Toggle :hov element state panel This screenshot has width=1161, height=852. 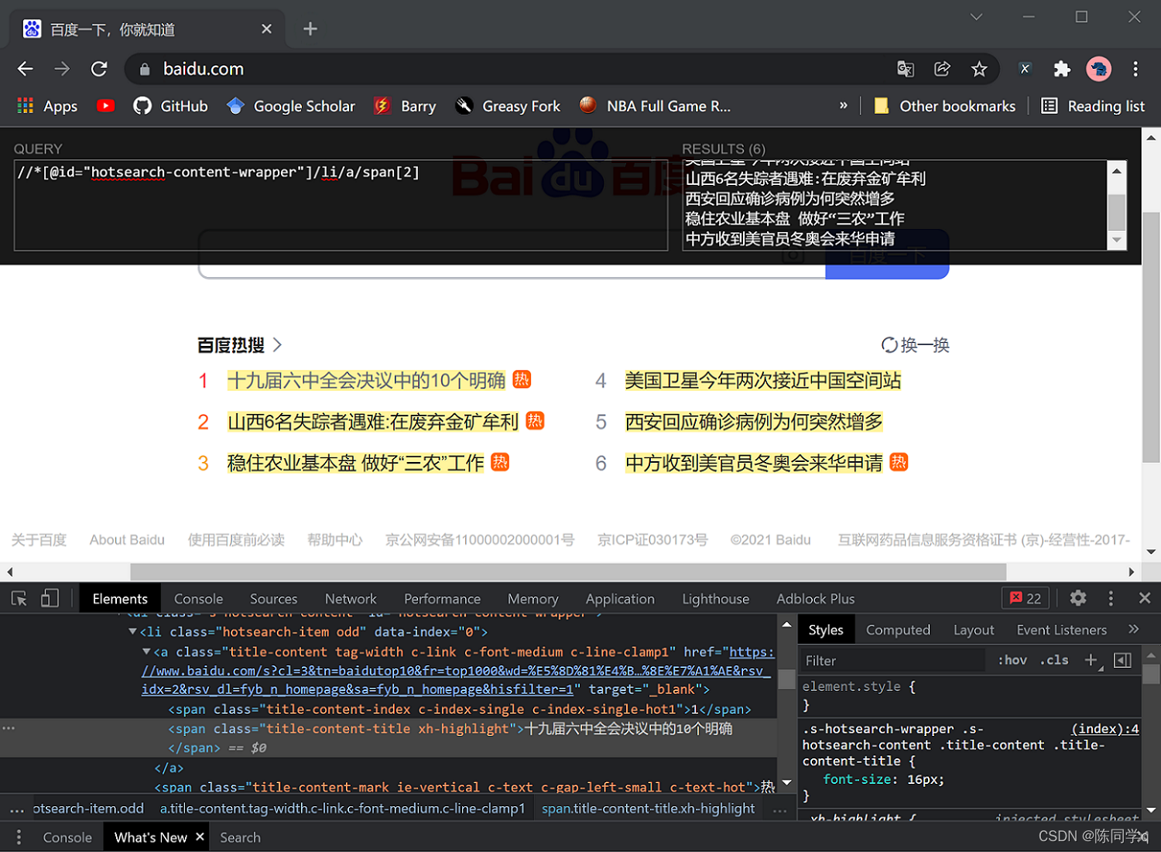click(x=1012, y=660)
